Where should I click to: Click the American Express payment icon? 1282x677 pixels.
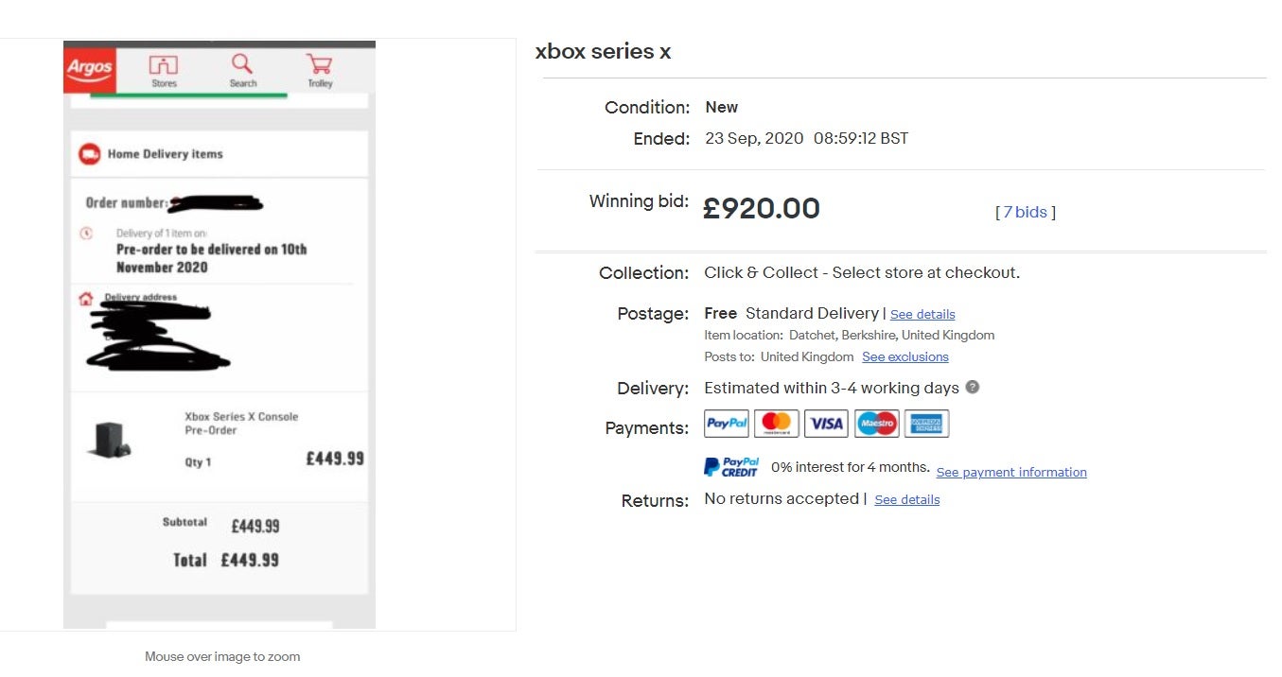926,424
